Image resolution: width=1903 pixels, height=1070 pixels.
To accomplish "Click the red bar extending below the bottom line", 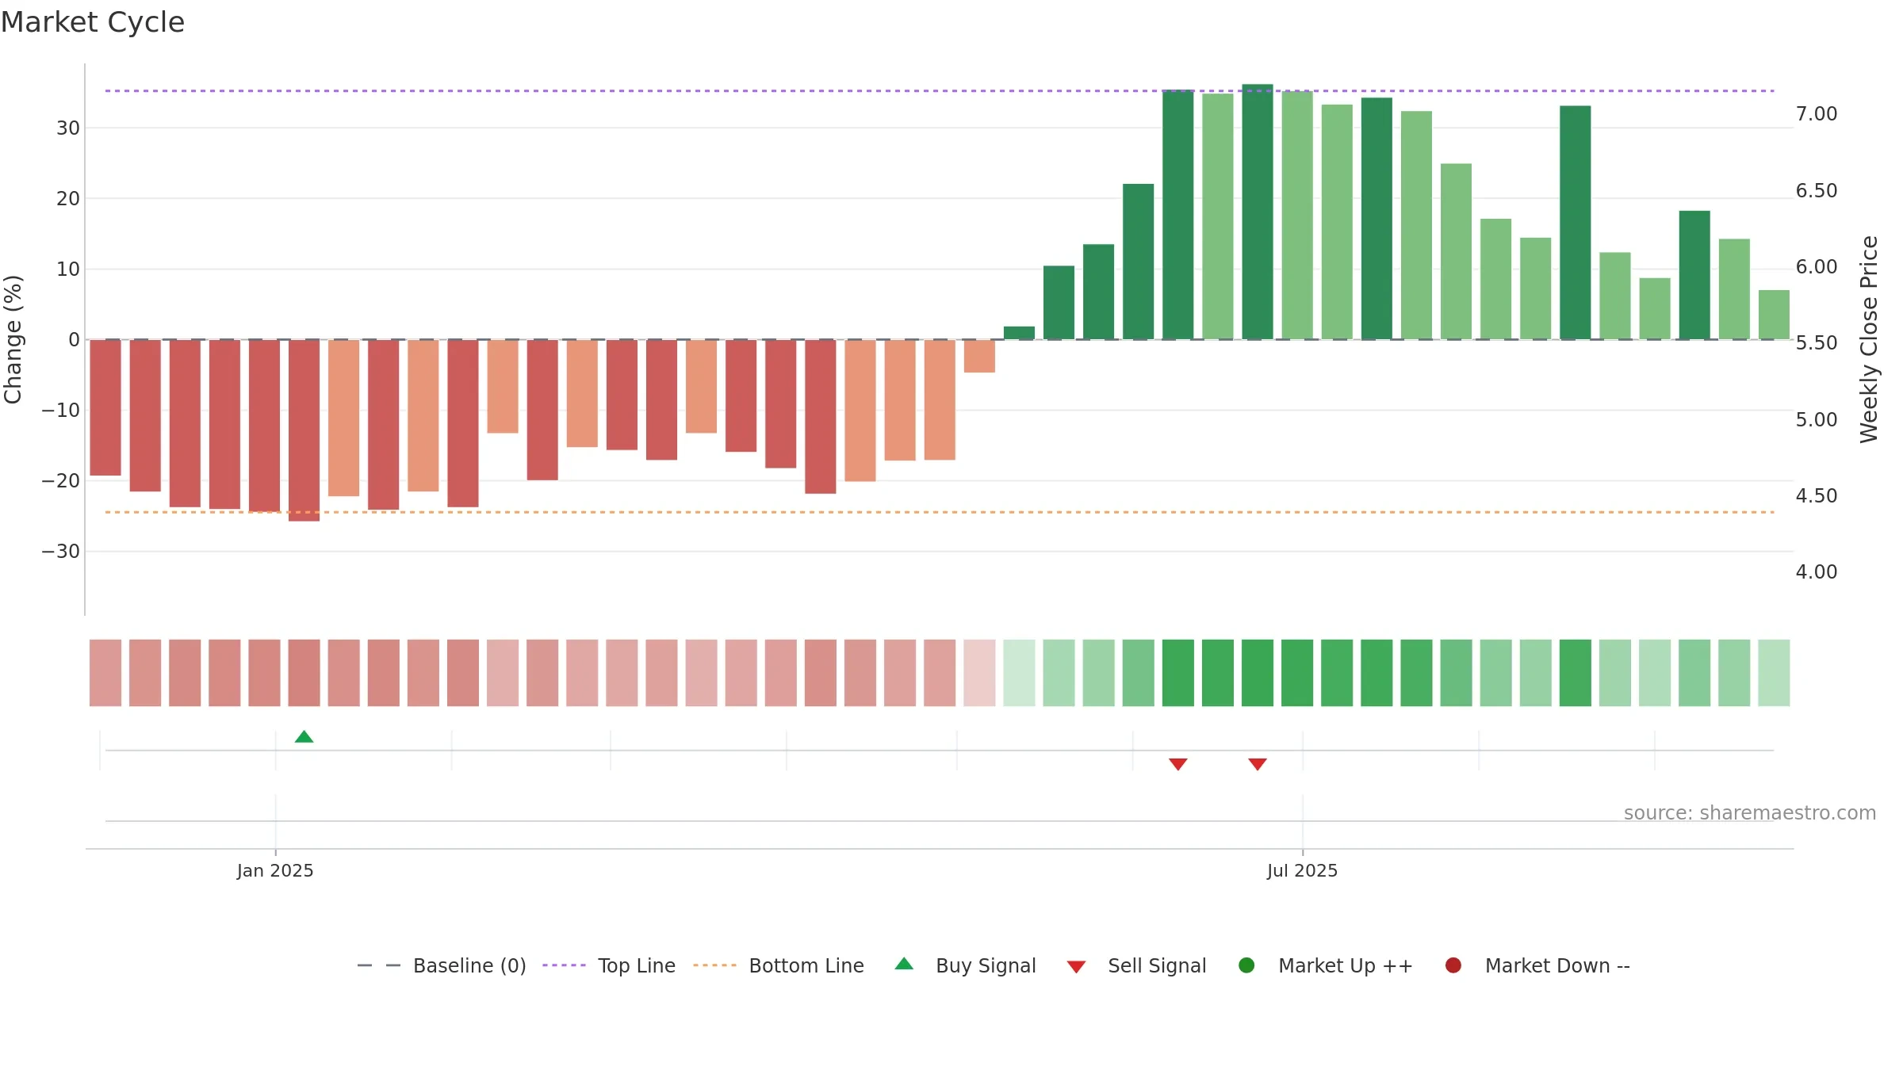I will click(304, 430).
